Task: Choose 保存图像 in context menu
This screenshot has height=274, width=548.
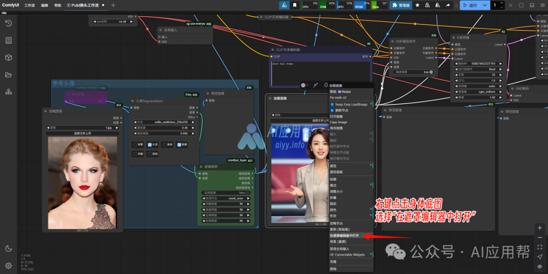Action: [x=351, y=128]
